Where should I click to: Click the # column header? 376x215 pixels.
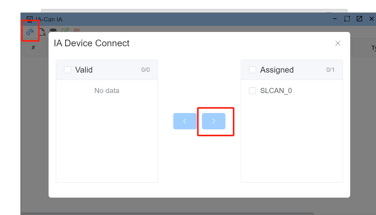click(x=33, y=48)
